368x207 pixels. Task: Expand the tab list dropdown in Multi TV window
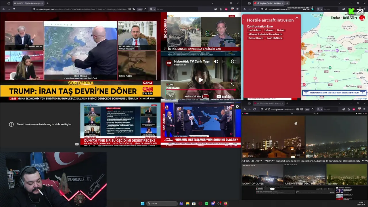click(x=212, y=3)
